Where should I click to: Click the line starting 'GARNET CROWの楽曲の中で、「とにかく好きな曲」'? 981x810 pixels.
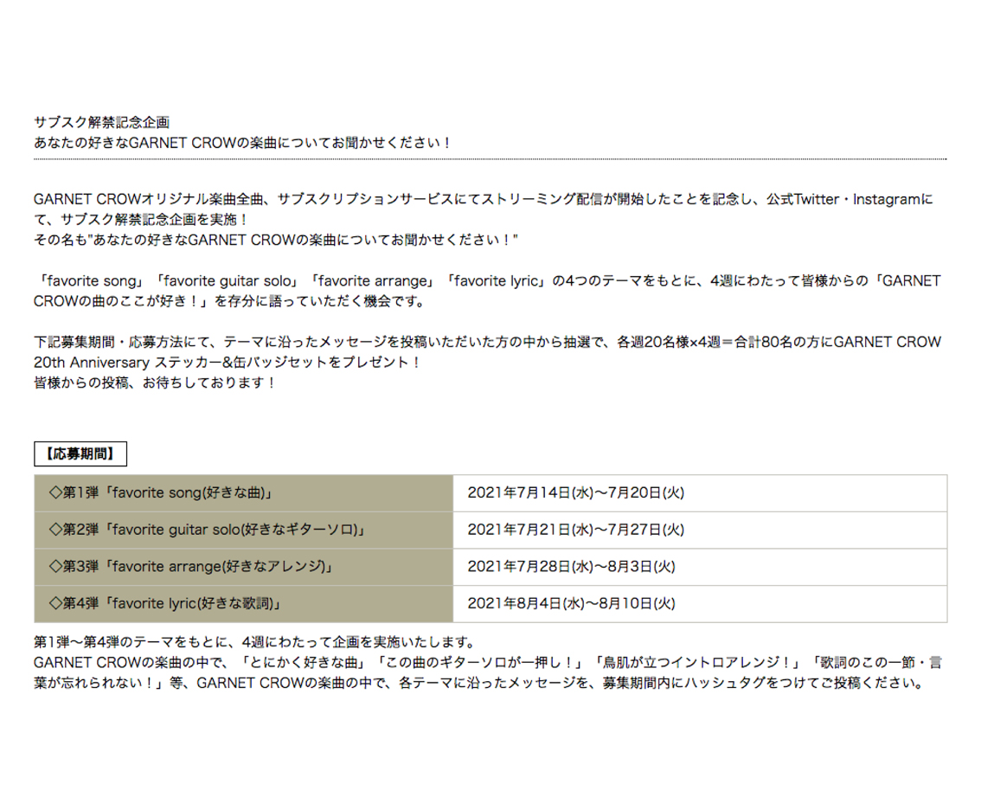(x=488, y=662)
